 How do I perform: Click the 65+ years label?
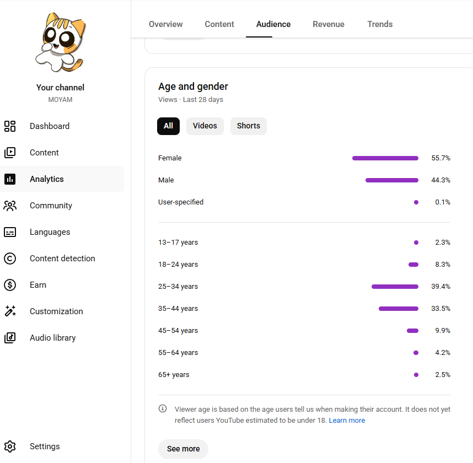pyautogui.click(x=174, y=375)
